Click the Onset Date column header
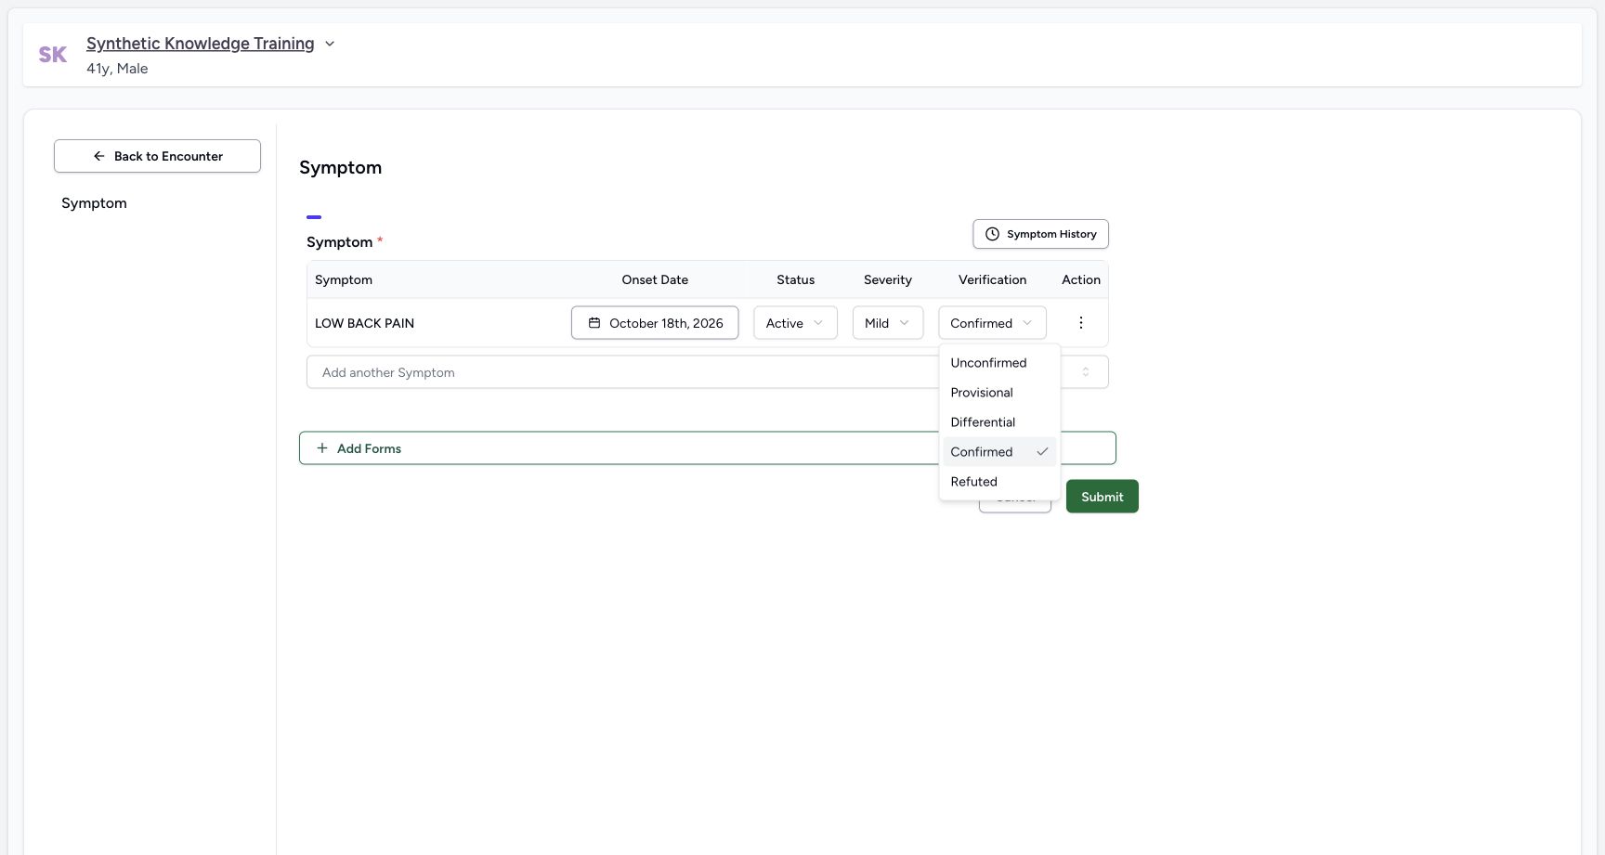1605x855 pixels. (655, 279)
